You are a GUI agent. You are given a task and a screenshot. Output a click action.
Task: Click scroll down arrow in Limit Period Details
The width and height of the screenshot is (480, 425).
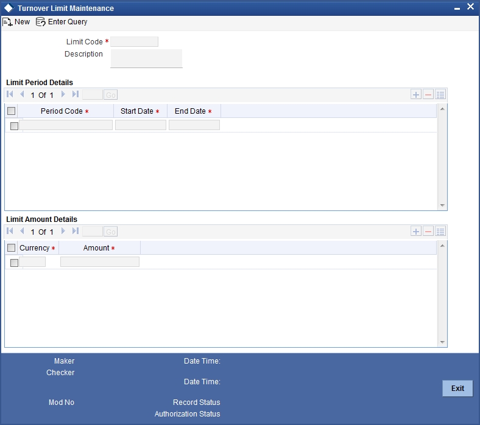pos(442,206)
